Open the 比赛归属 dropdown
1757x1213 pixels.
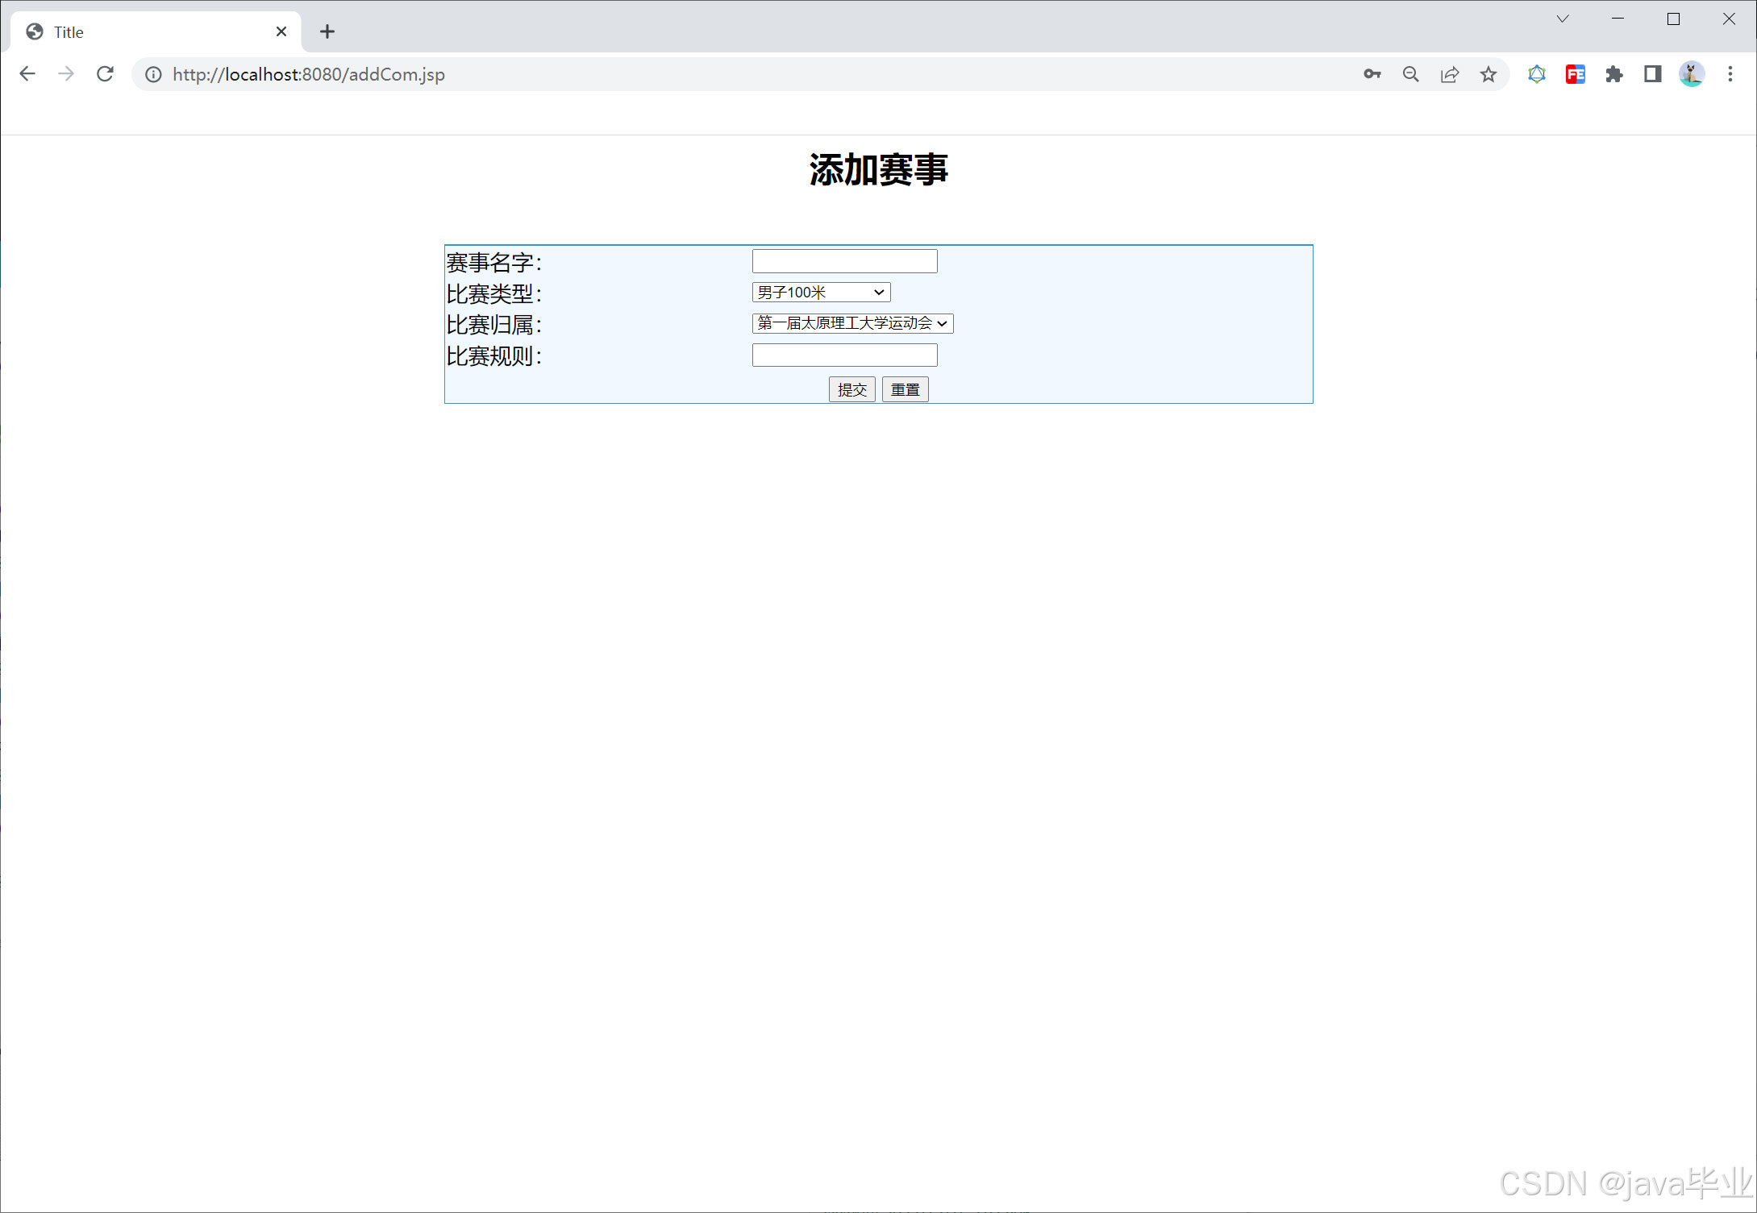(852, 323)
